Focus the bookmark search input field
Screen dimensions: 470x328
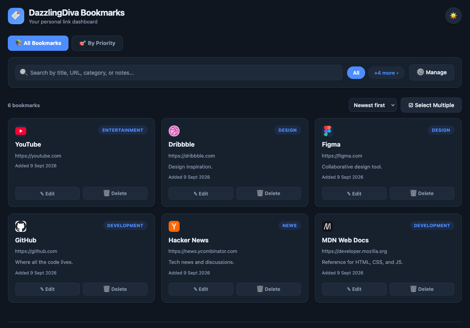pos(179,72)
